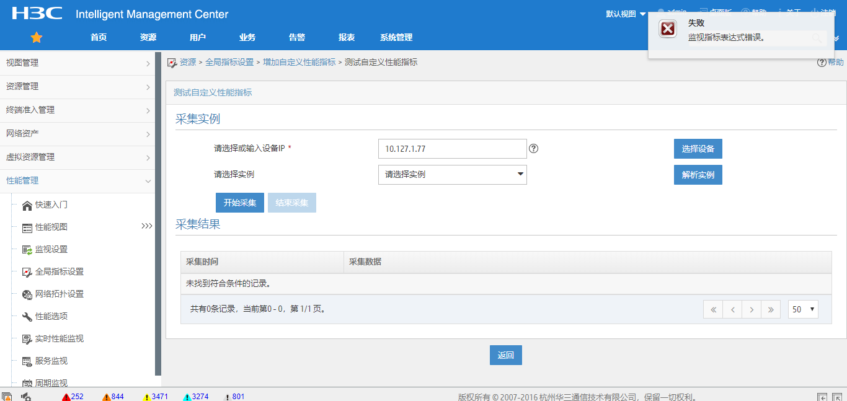This screenshot has width=847, height=401.
Task: Open the 系统管理 menu in top navigation
Action: [x=396, y=38]
